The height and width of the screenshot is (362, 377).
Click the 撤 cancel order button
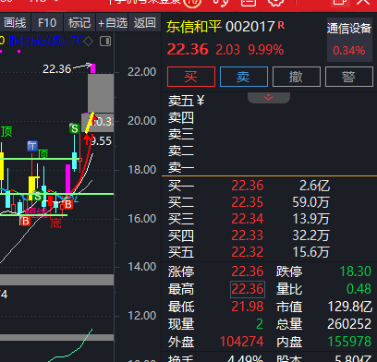[x=297, y=77]
